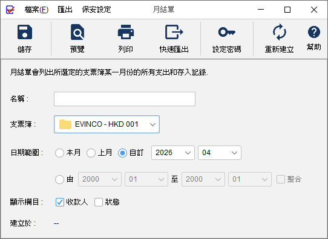This screenshot has height=239, width=328.
Task: Click the 列印 print icon
Action: coord(126,32)
